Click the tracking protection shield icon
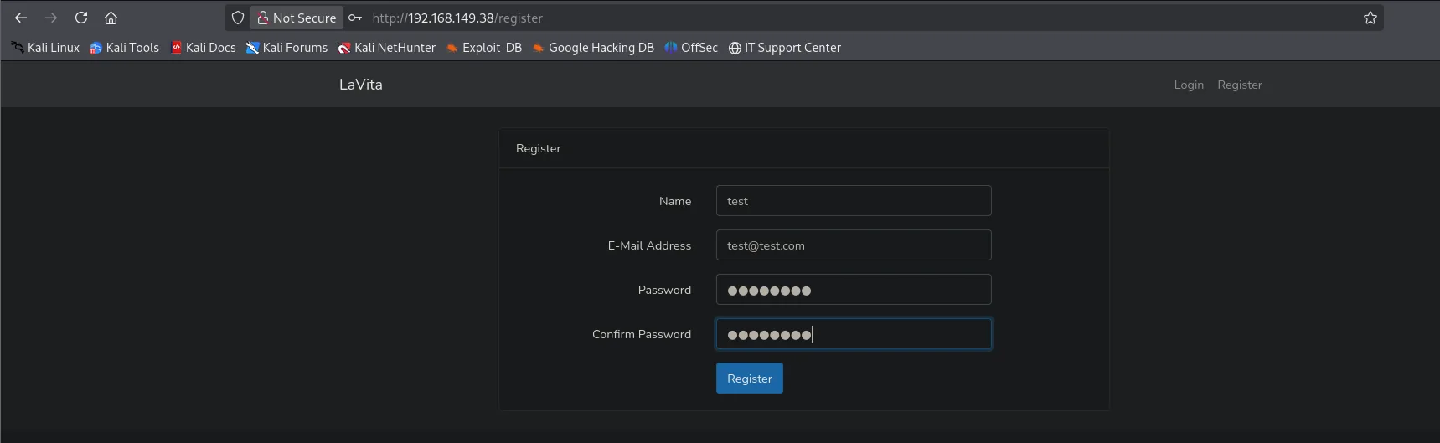 [238, 18]
